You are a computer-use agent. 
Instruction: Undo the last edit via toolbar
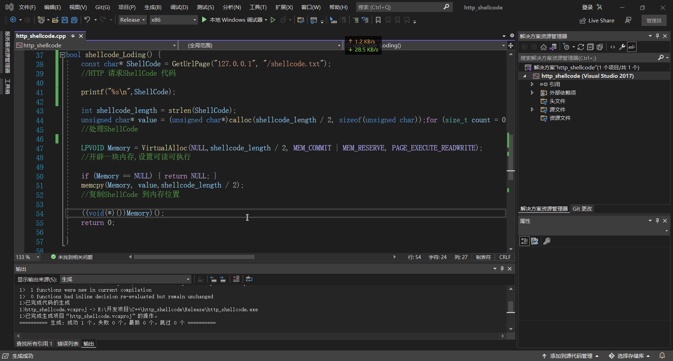[87, 20]
